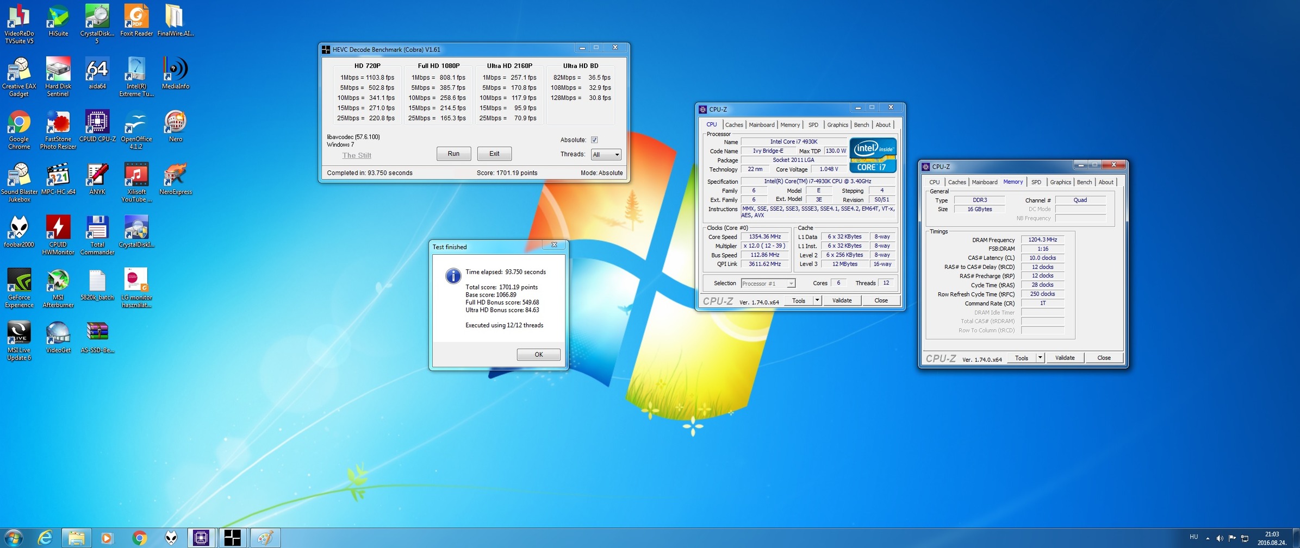Toggle the Absolute checkbox

[x=594, y=140]
